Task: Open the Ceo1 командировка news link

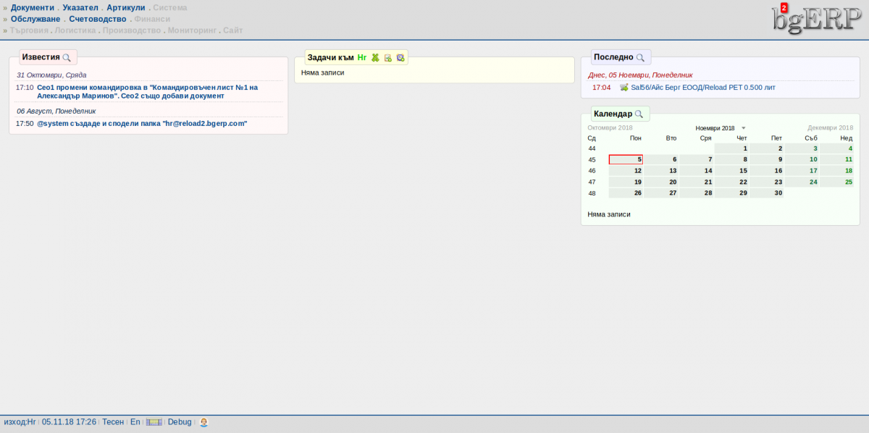Action: click(147, 91)
